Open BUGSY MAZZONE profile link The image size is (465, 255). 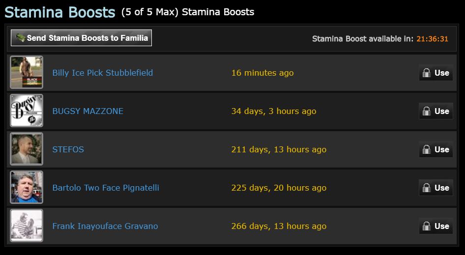(87, 111)
